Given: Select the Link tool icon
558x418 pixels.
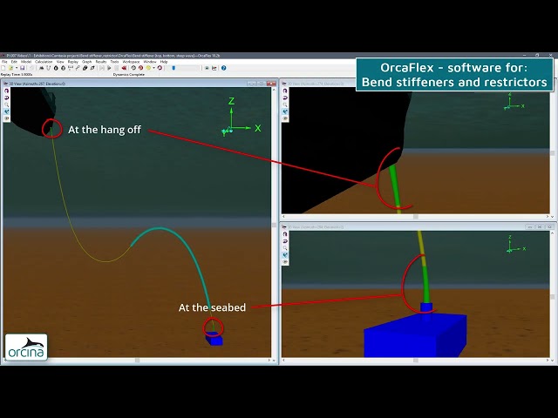Looking at the screenshot, I should tap(78, 68).
